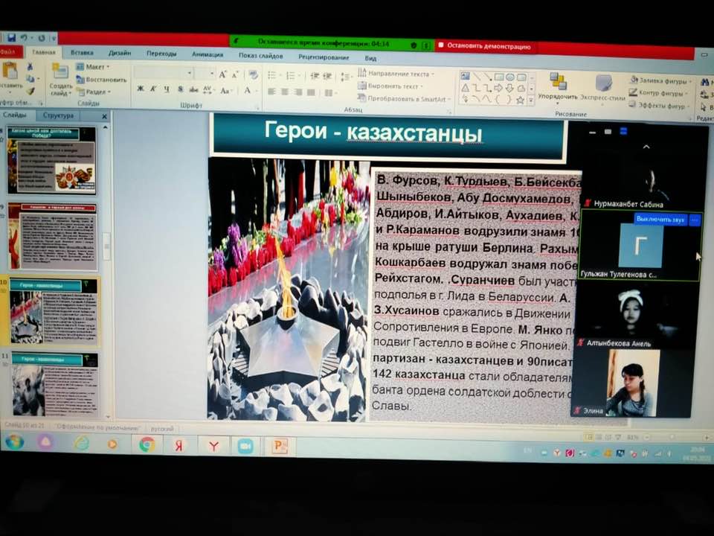This screenshot has height=536, width=714.
Task: Open line spacing options
Action: [346, 77]
